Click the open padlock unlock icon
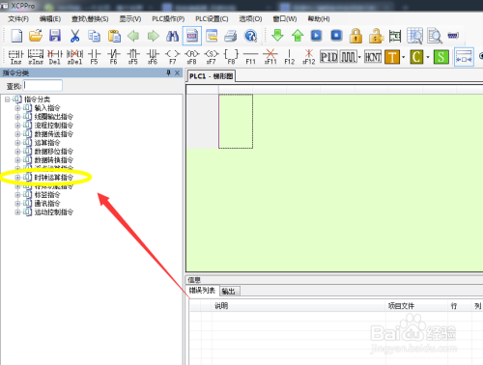Image resolution: width=483 pixels, height=365 pixels. [x=376, y=36]
